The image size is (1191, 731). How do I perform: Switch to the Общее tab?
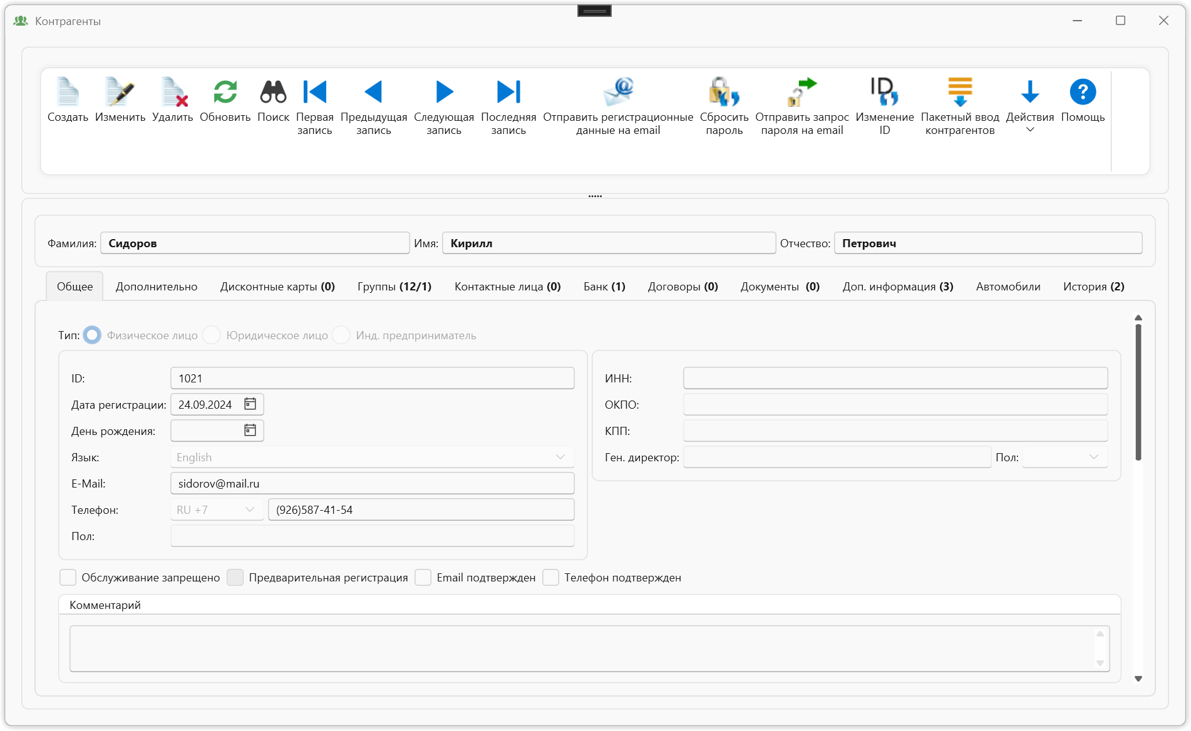pyautogui.click(x=75, y=286)
